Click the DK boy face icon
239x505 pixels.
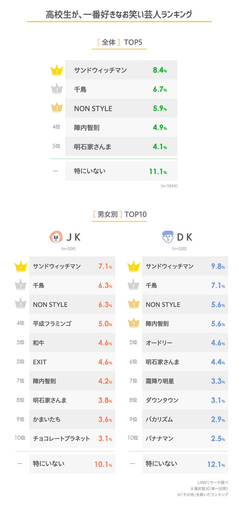pos(168,237)
